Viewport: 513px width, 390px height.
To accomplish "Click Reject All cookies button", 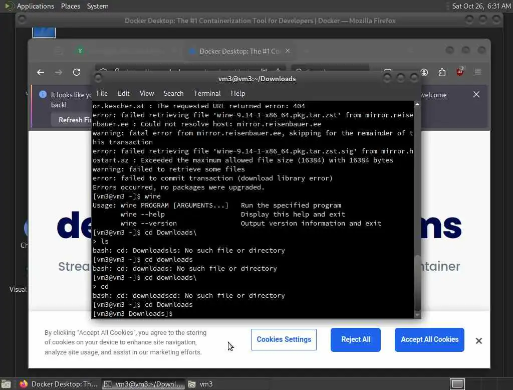I will (x=356, y=339).
